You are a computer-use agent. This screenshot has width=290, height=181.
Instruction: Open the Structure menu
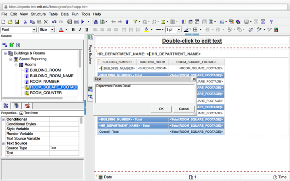point(39,14)
